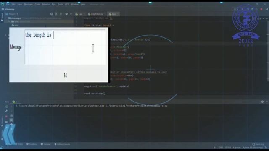Open the Project view dropdown
This screenshot has width=269, height=151.
12,14
